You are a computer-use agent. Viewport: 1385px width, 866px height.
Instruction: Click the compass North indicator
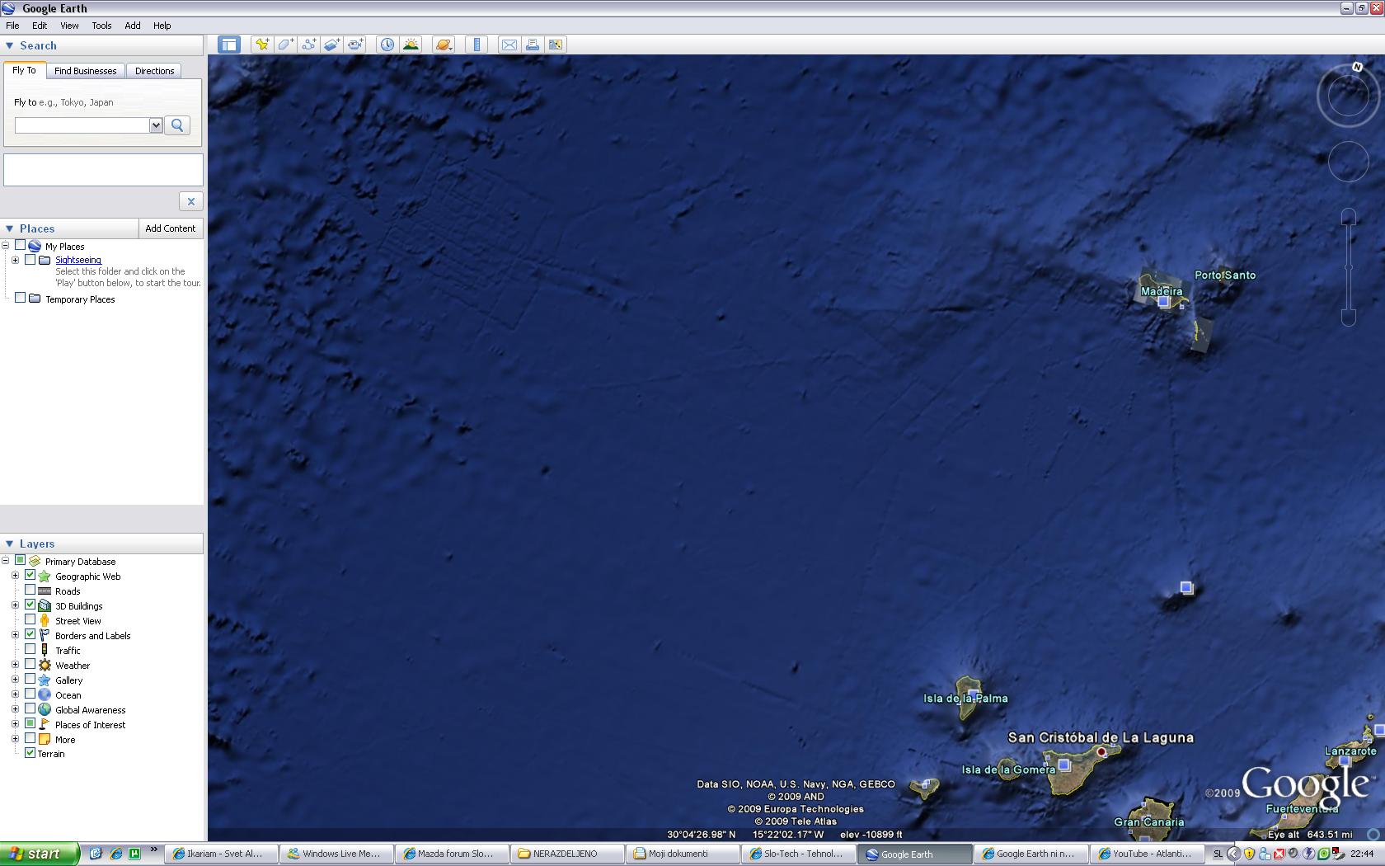[x=1357, y=67]
